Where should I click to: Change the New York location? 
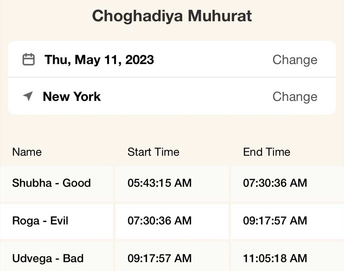295,97
